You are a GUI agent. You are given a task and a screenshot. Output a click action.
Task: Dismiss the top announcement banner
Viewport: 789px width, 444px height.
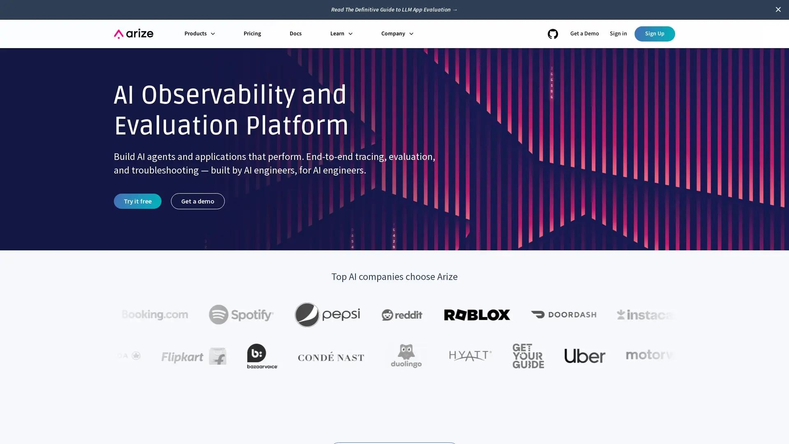(x=778, y=9)
